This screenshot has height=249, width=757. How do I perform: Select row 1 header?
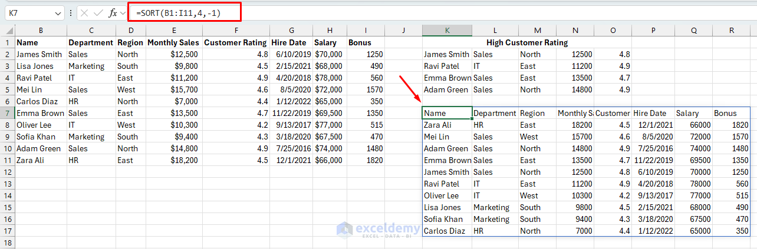tap(8, 42)
